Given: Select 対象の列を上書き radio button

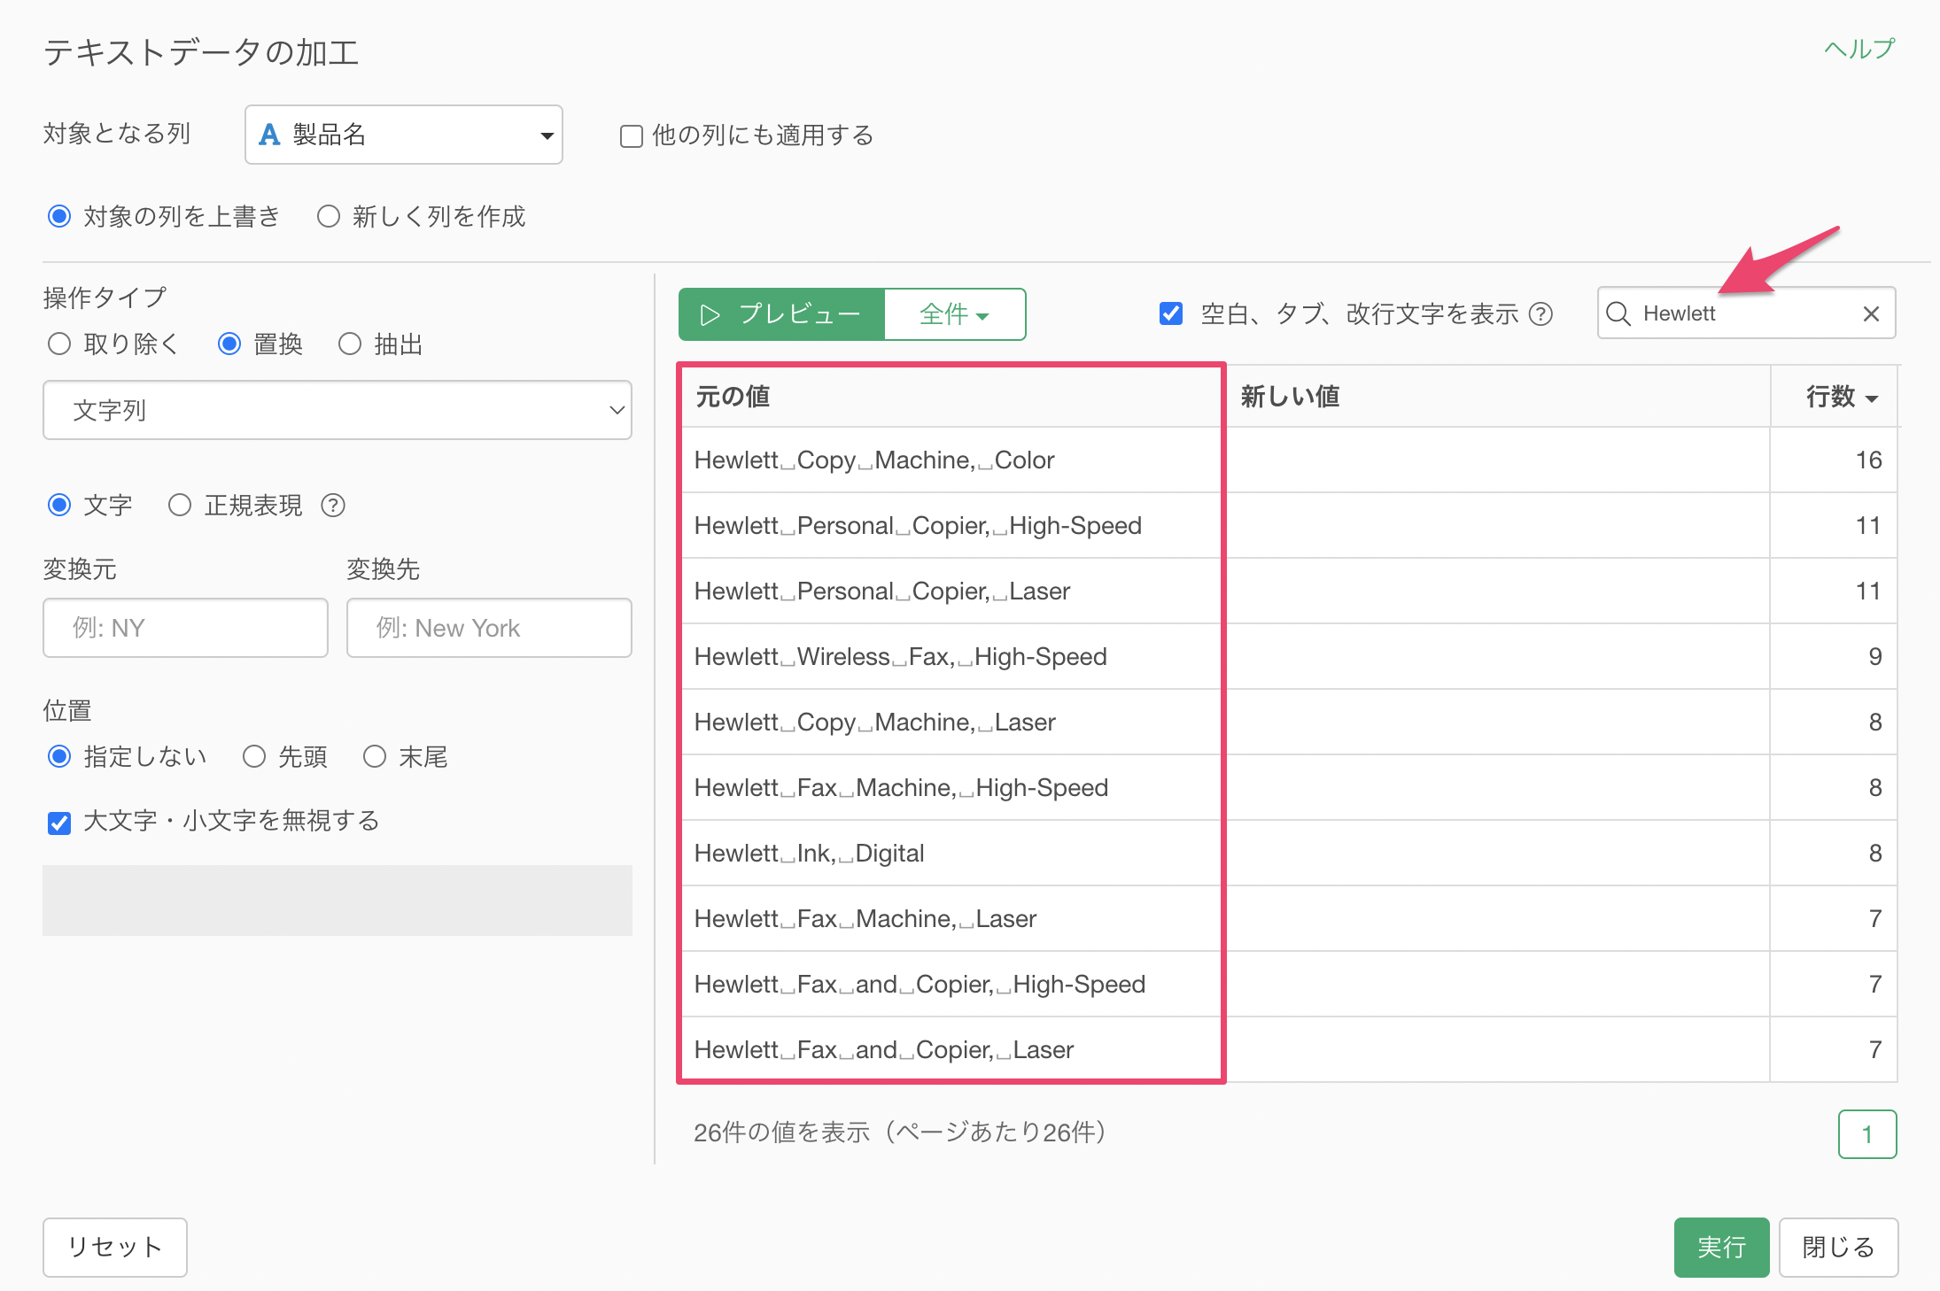Looking at the screenshot, I should [x=59, y=217].
